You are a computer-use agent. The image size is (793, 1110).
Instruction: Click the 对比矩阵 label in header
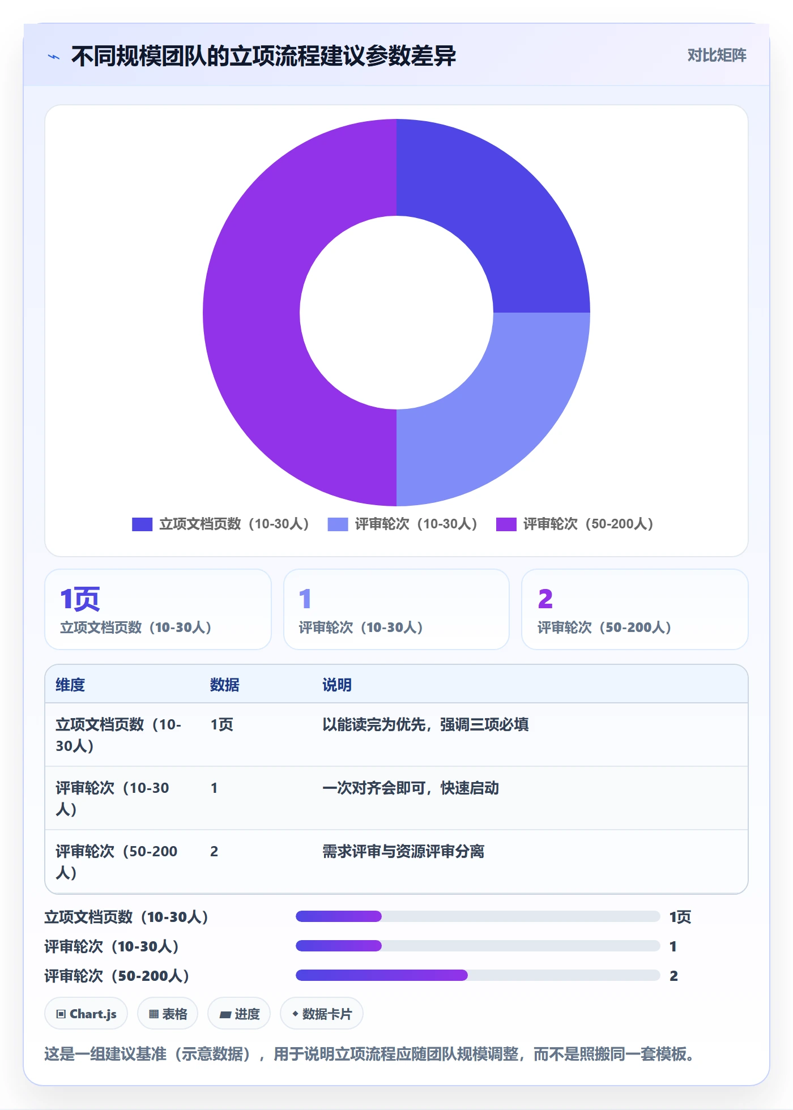(x=717, y=55)
